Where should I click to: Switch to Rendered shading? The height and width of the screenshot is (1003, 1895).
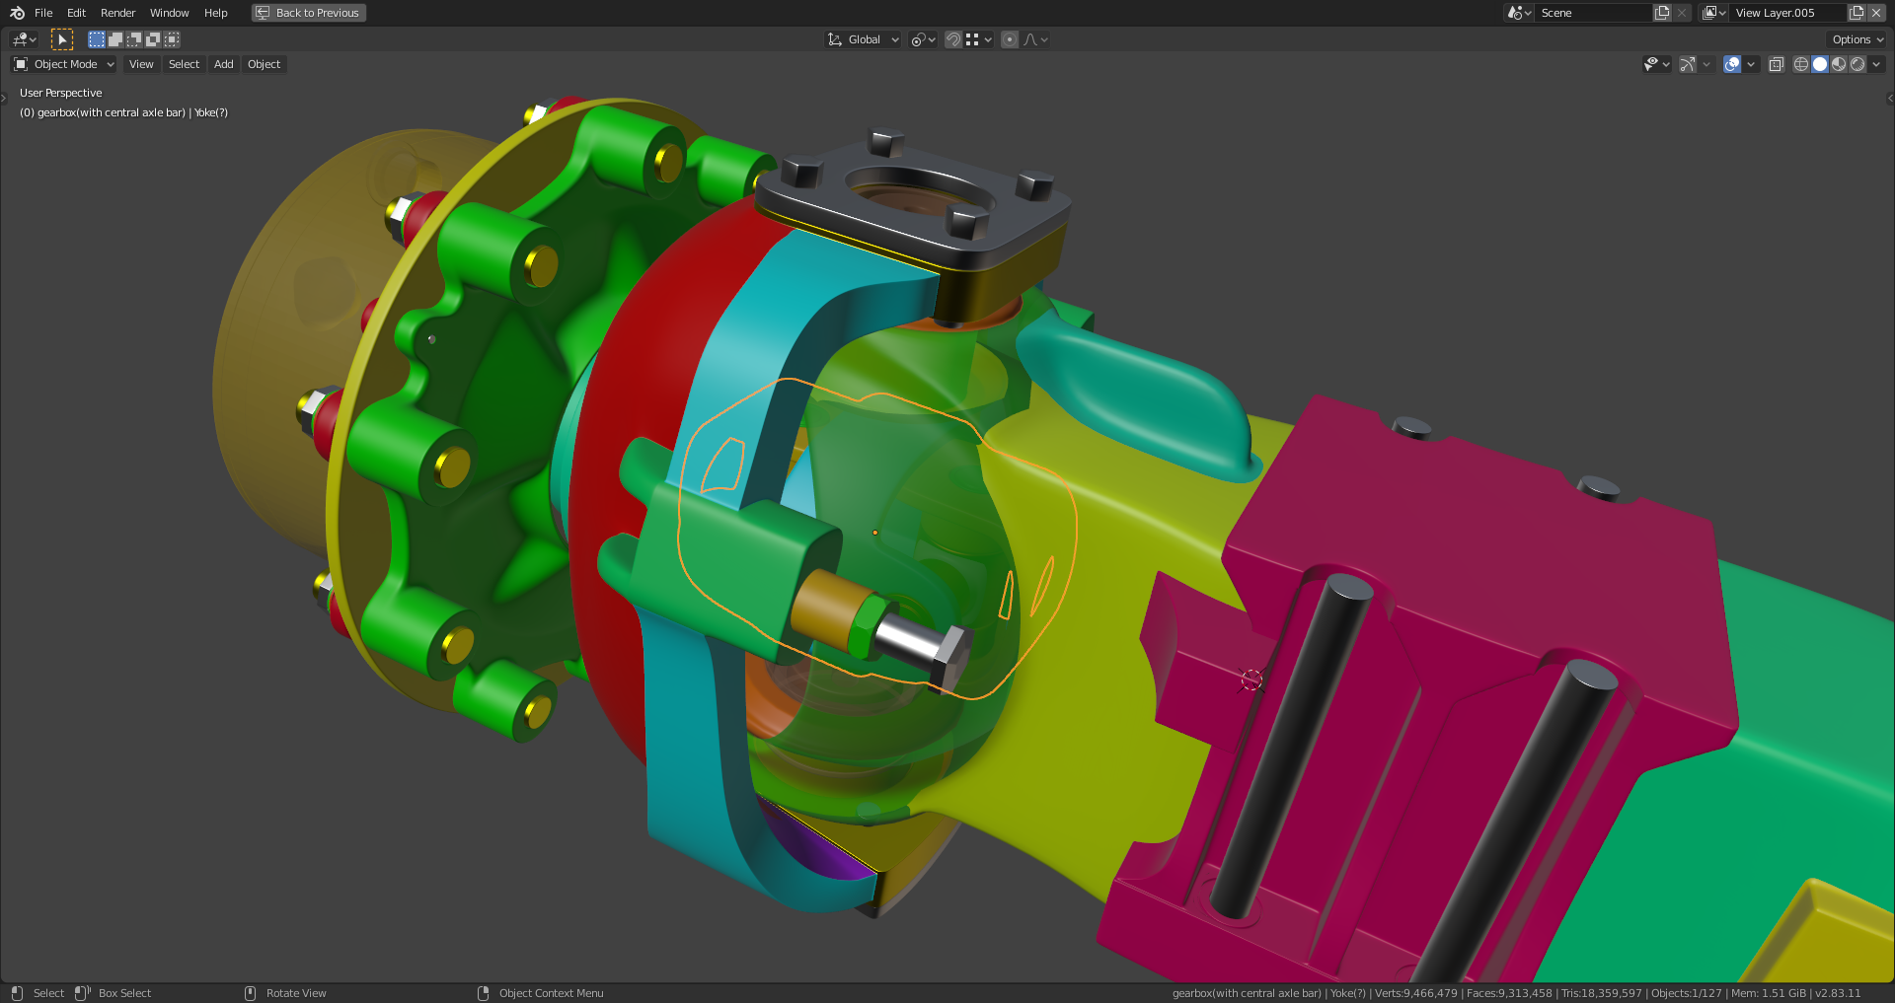(x=1857, y=64)
